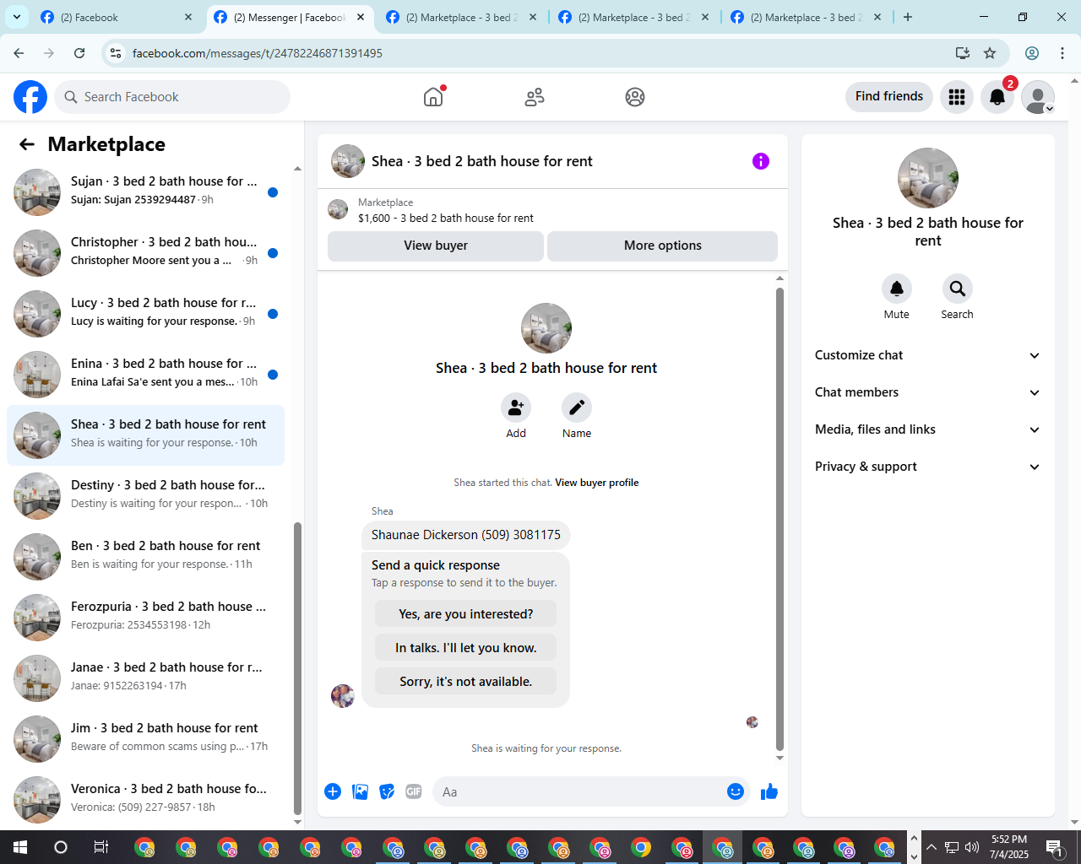Open the Groups icon in top navigation
Viewport: 1081px width, 864px height.
635,97
